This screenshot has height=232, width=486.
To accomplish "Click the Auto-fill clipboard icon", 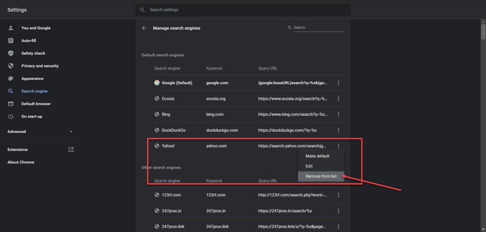I will click(10, 41).
